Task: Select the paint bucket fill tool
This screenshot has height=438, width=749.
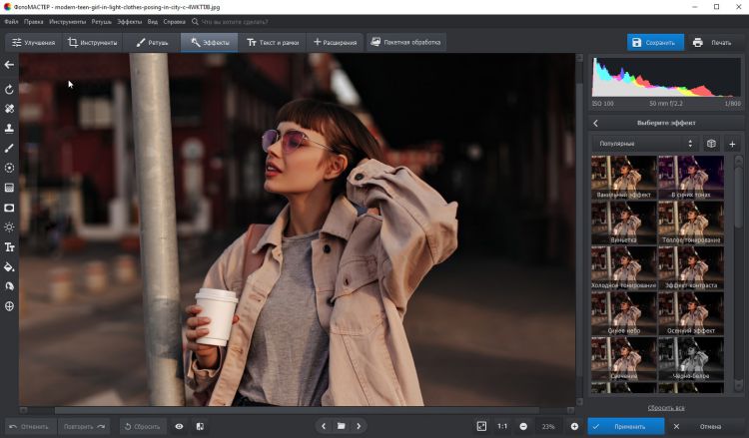Action: [x=9, y=266]
